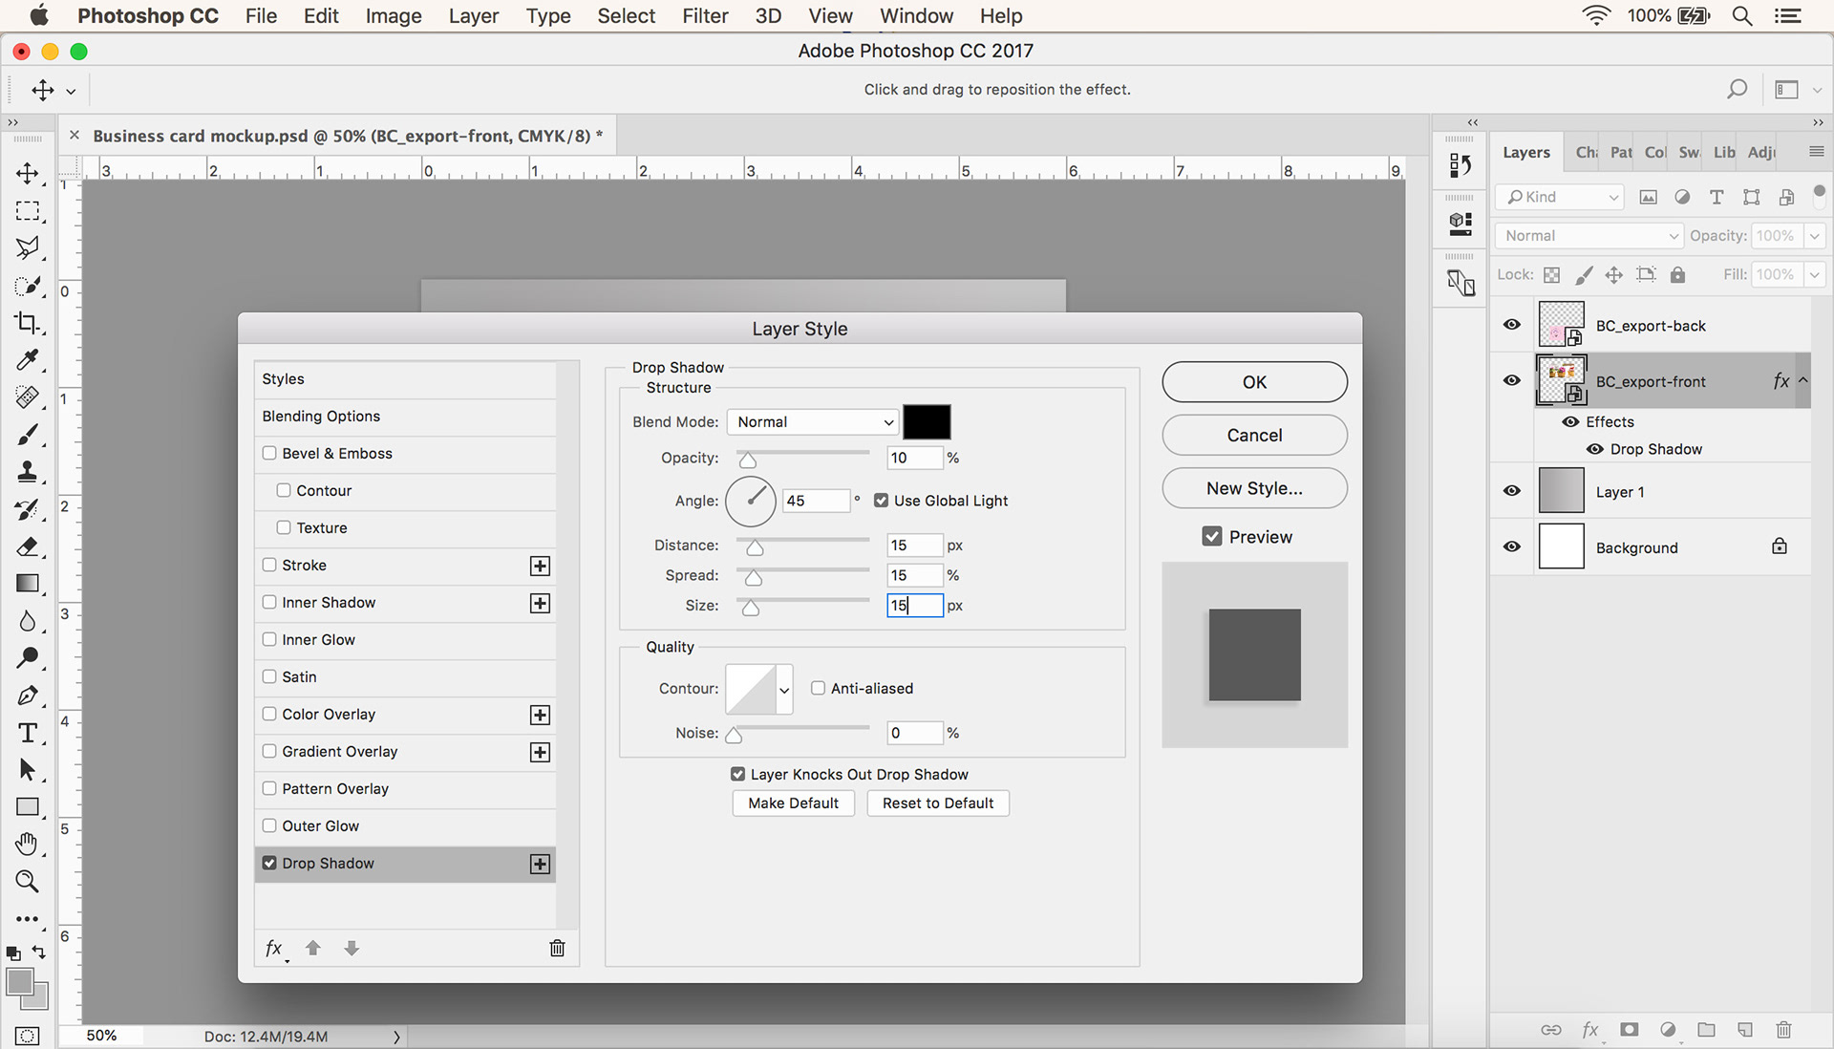Screen dimensions: 1834x1049
Task: Click the OK button
Action: [1254, 382]
